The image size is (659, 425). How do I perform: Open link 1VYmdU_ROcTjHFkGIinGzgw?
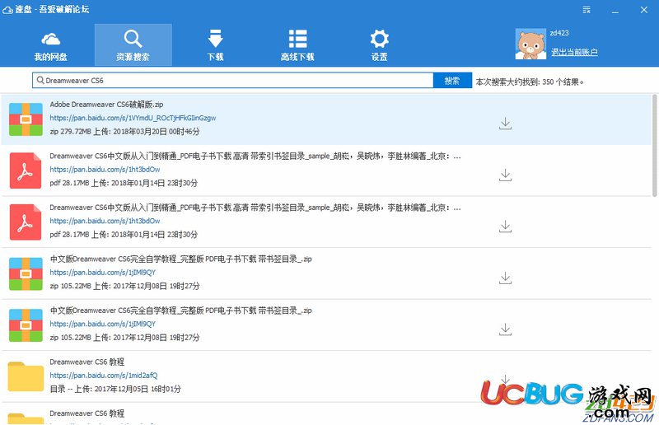click(133, 118)
